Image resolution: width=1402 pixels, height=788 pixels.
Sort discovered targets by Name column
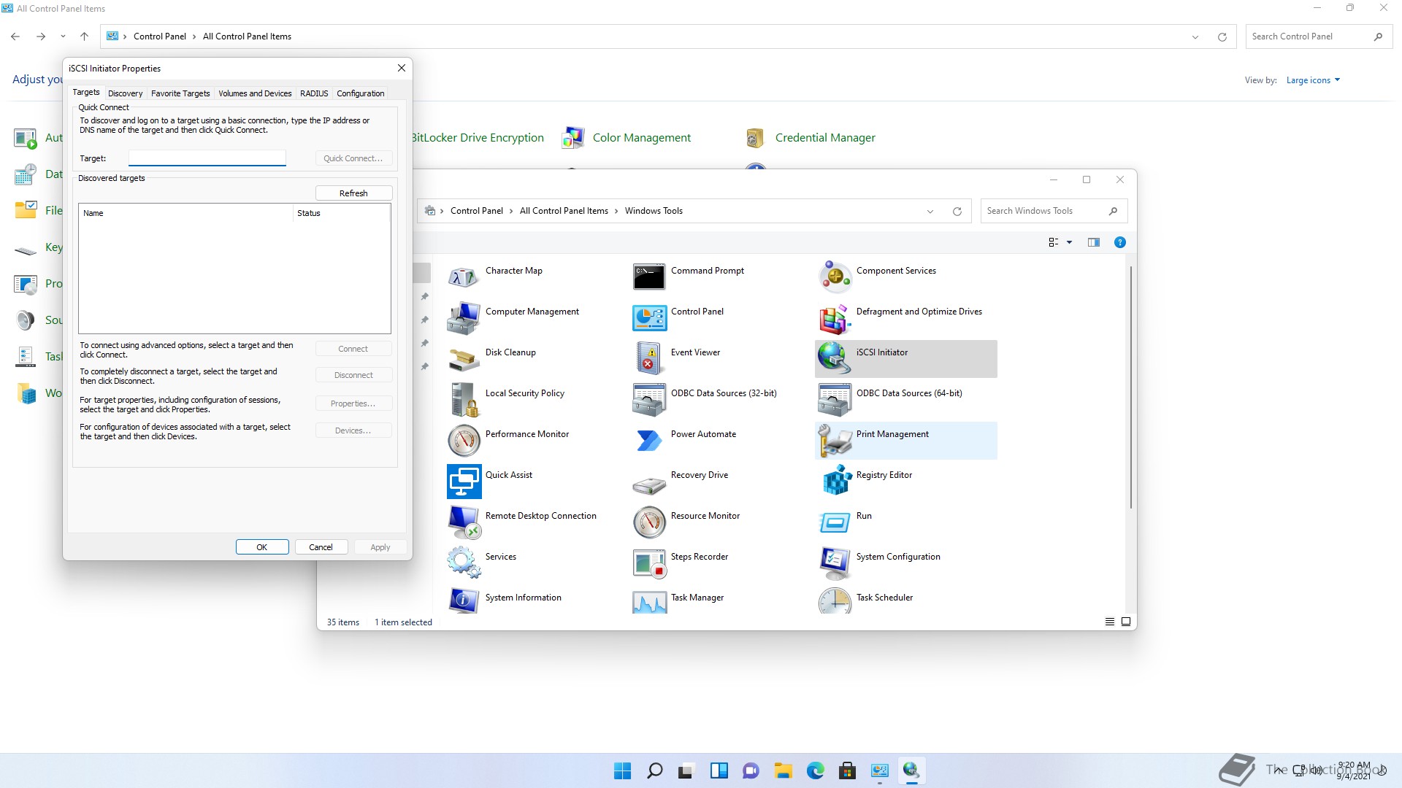pos(185,213)
